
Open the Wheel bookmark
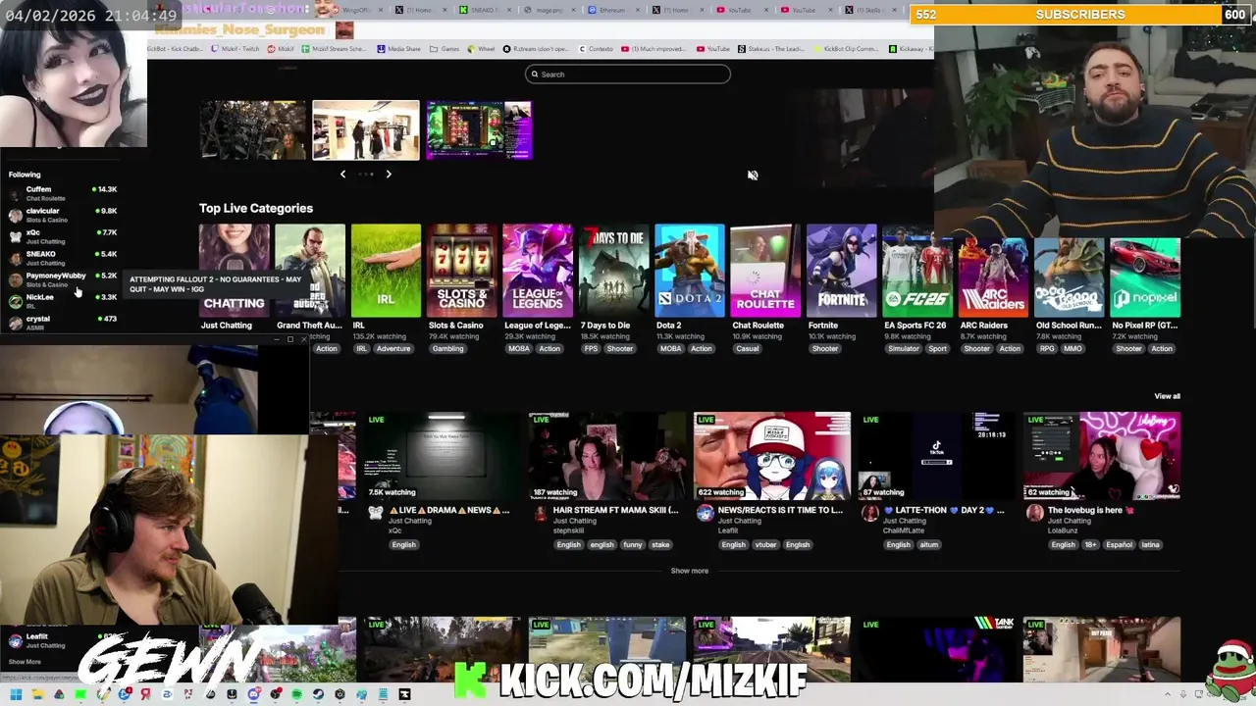click(x=482, y=49)
